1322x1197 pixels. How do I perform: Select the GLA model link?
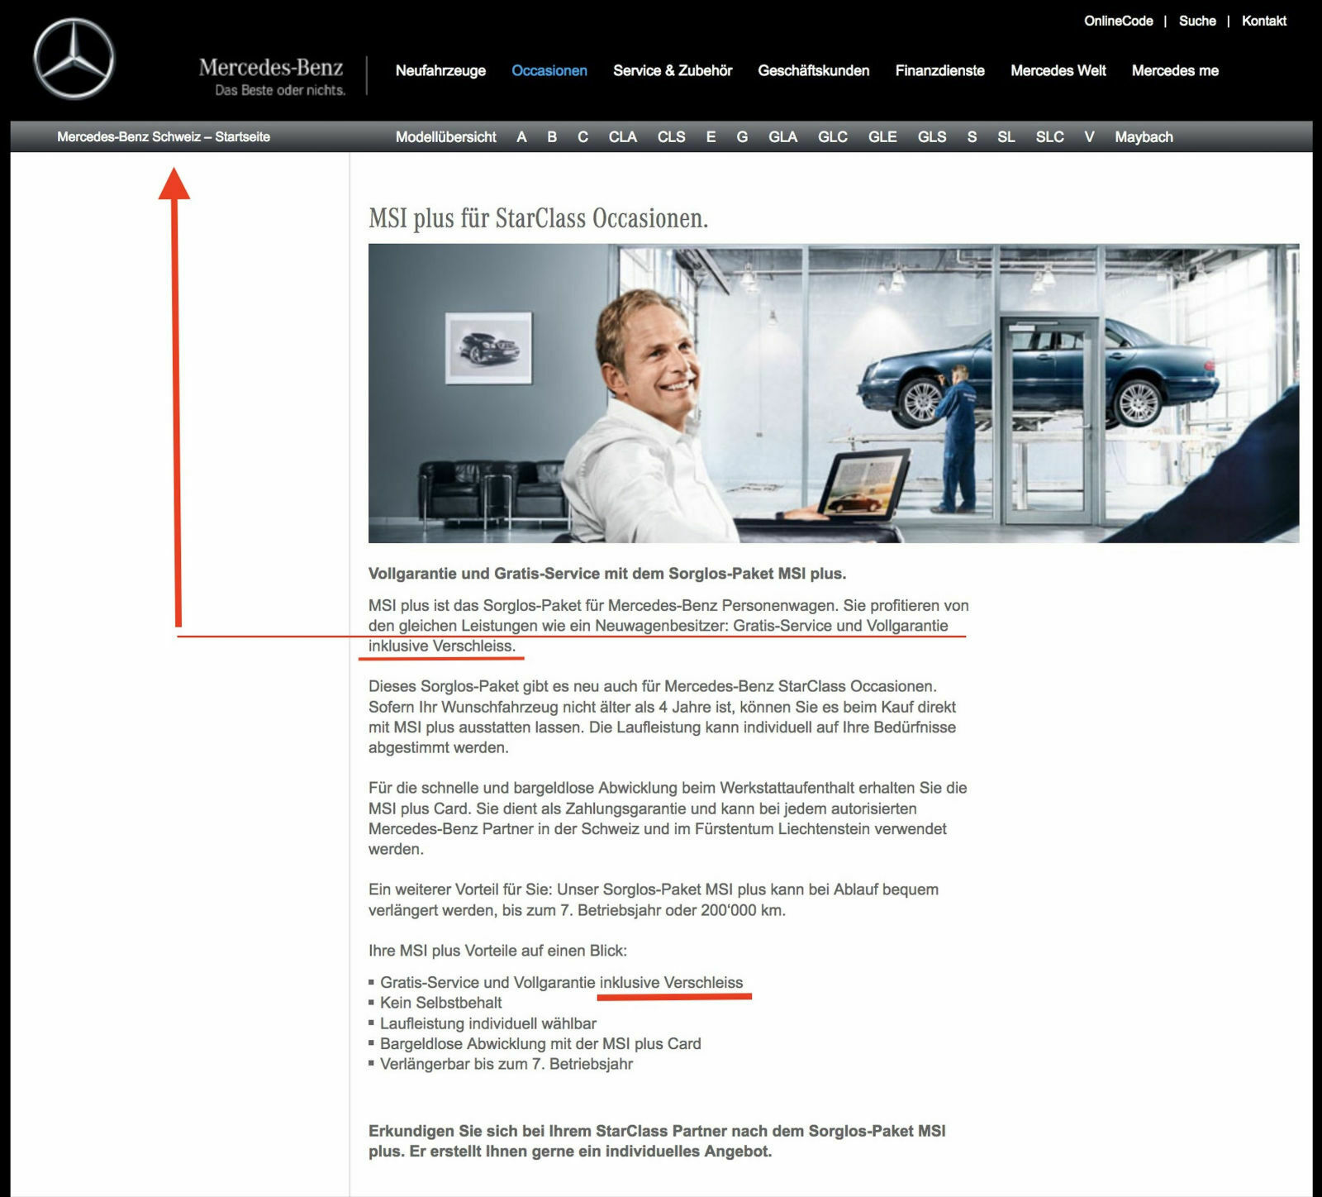tap(783, 137)
